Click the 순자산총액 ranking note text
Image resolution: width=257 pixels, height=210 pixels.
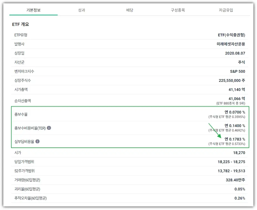tap(231, 103)
